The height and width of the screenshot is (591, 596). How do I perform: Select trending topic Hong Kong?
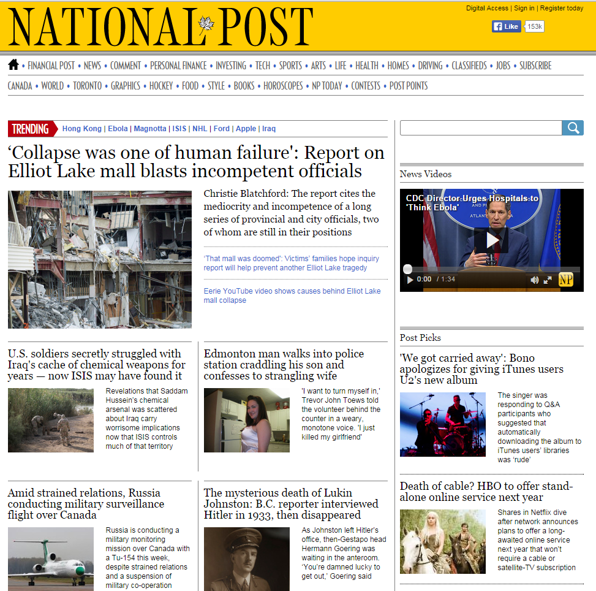81,129
